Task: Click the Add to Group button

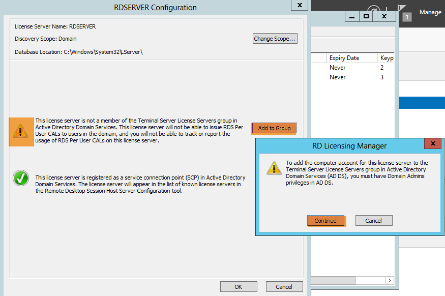Action: coord(274,128)
